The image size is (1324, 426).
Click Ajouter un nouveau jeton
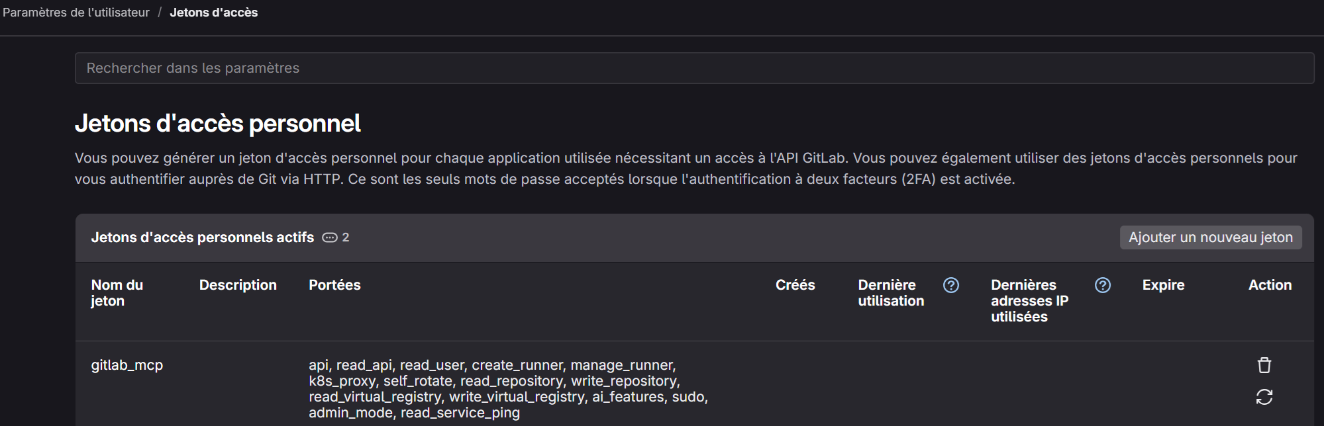(1211, 237)
